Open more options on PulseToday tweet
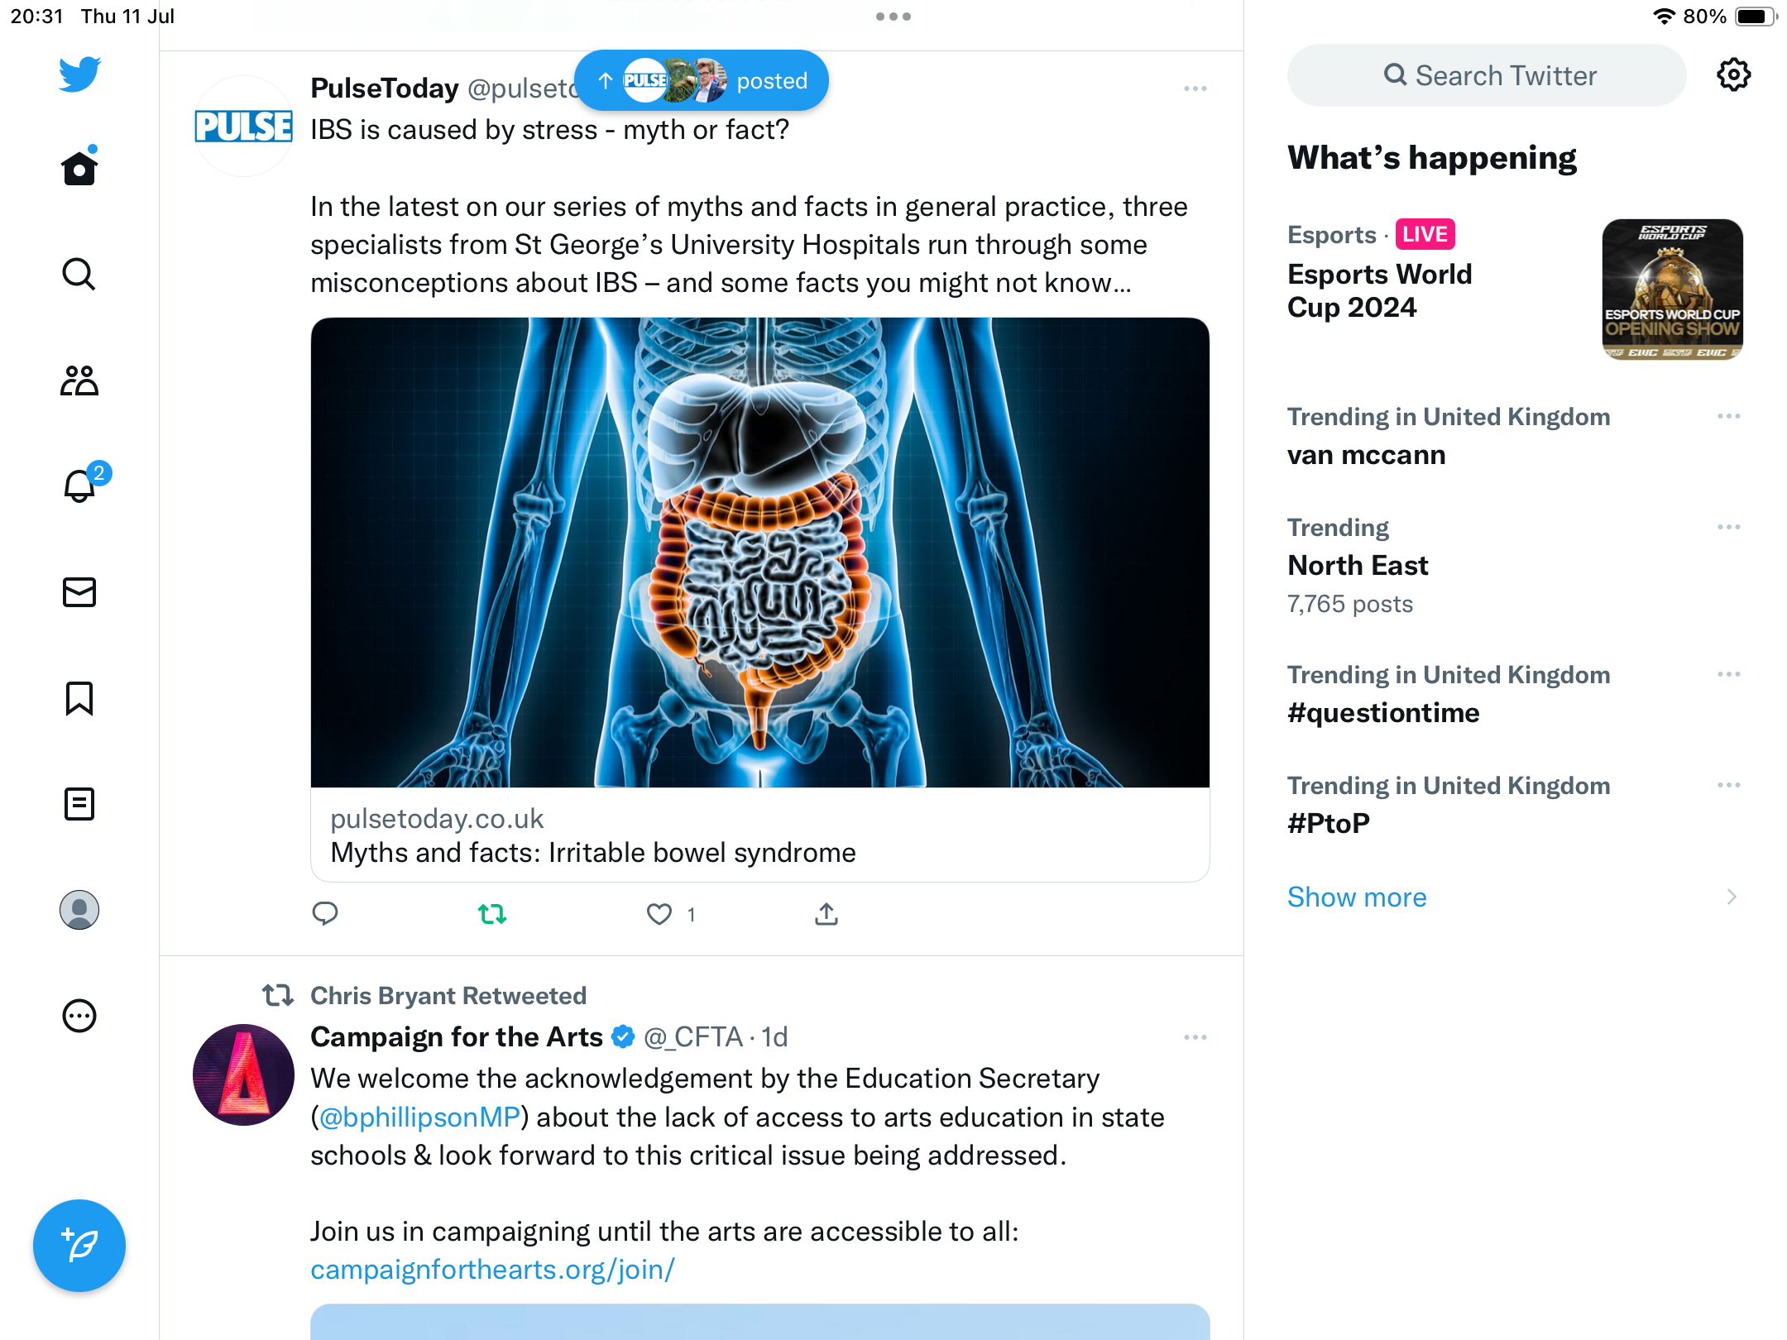 [1195, 89]
